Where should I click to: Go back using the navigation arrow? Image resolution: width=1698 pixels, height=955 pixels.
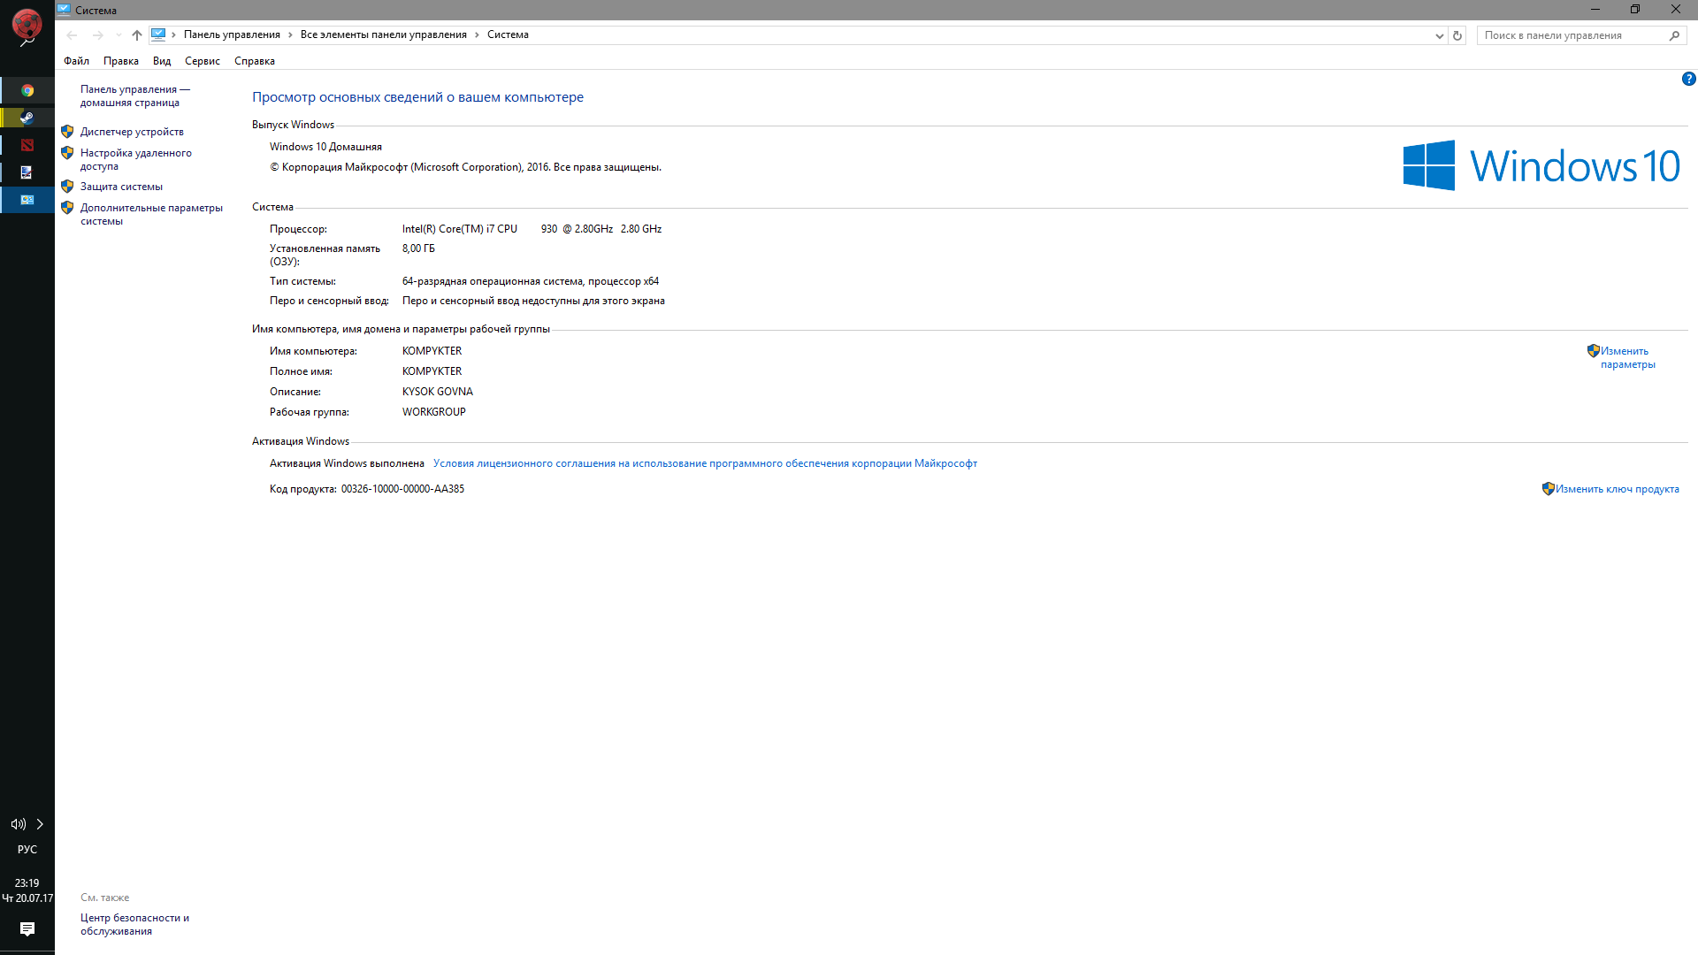click(x=72, y=35)
